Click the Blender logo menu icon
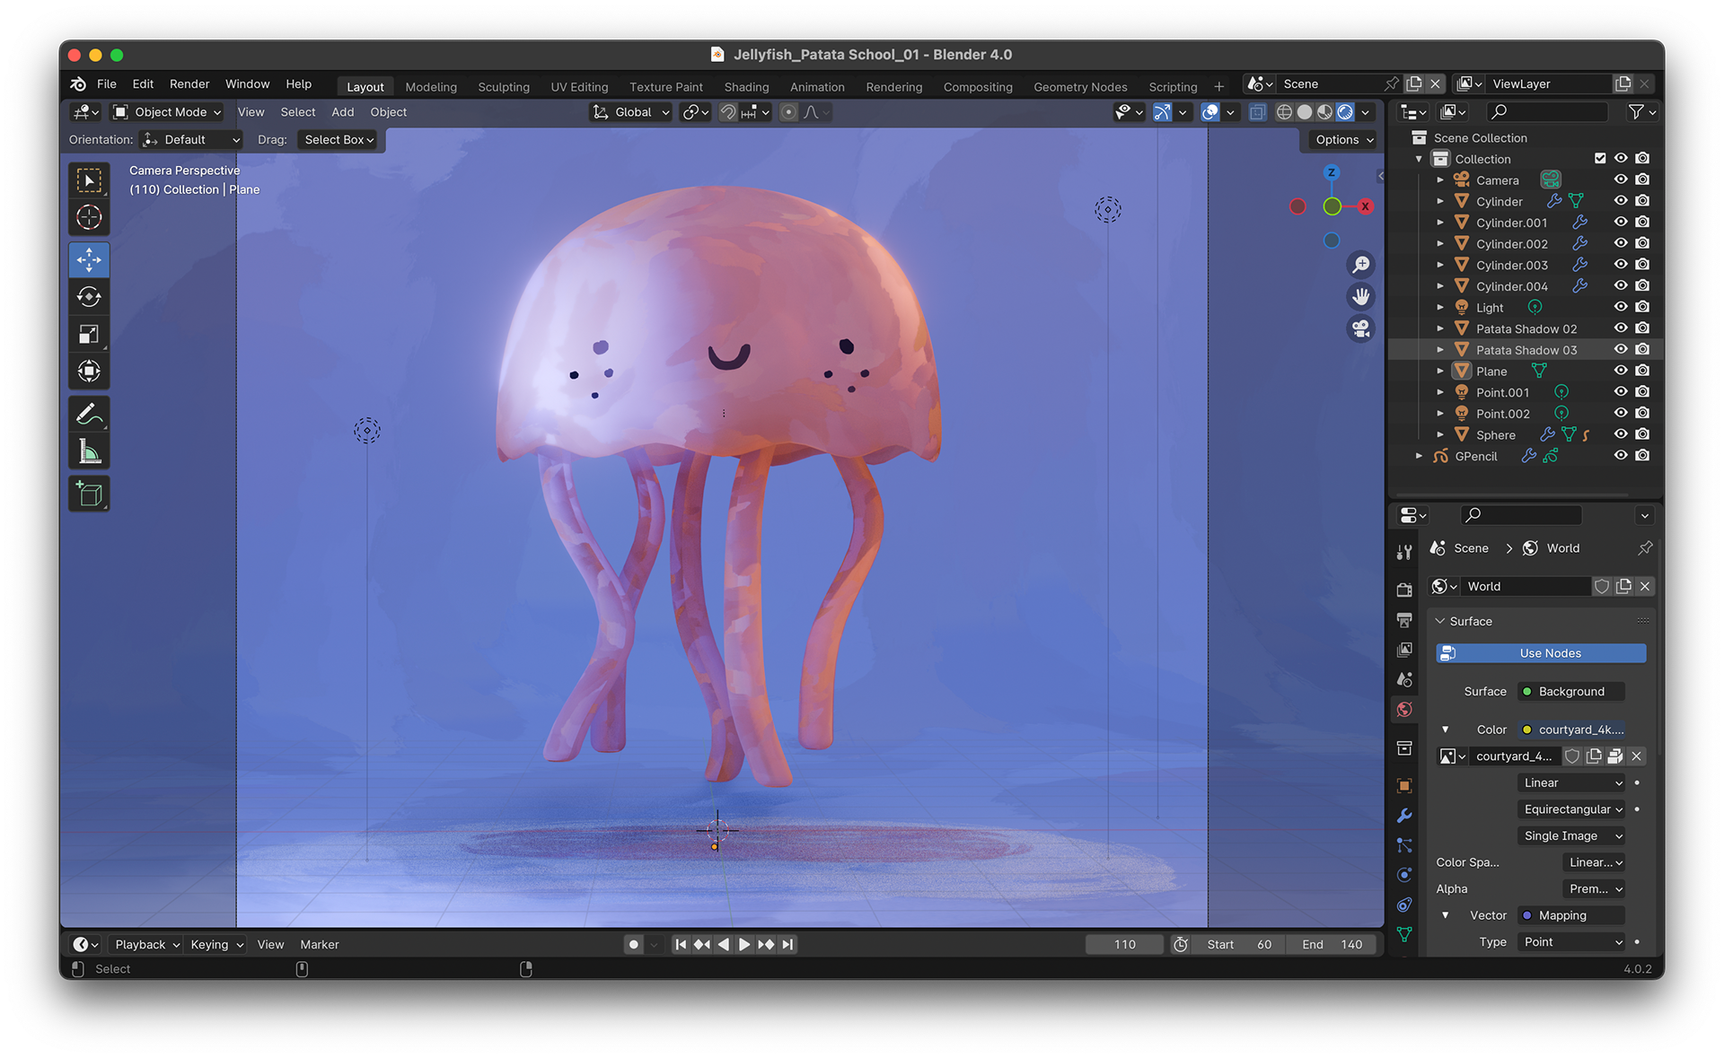Screen dimensions: 1724x1058 pos(79,83)
